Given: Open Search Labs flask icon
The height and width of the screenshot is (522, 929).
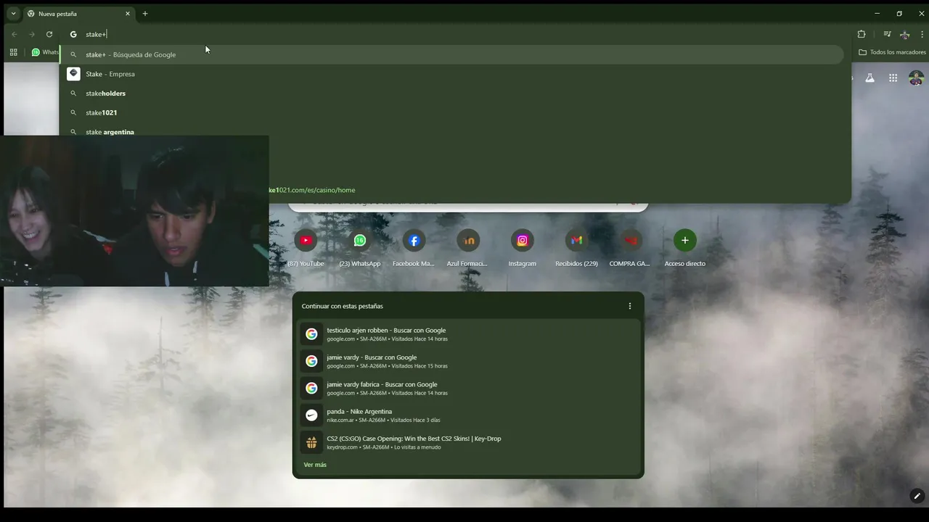Looking at the screenshot, I should 869,78.
